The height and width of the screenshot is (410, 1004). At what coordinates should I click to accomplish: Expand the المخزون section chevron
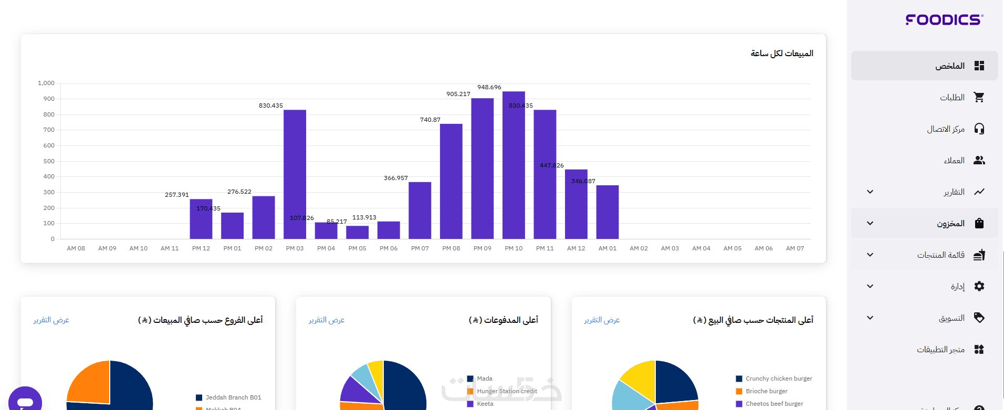[x=870, y=223]
